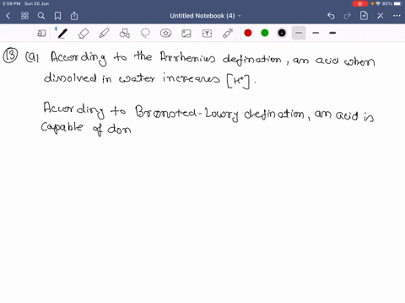Viewport: 405px width, 303px height.
Task: Redo the last undone stroke
Action: (x=348, y=16)
